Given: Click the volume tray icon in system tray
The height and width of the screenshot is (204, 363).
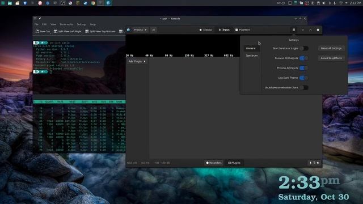Looking at the screenshot, I should click(x=324, y=3).
